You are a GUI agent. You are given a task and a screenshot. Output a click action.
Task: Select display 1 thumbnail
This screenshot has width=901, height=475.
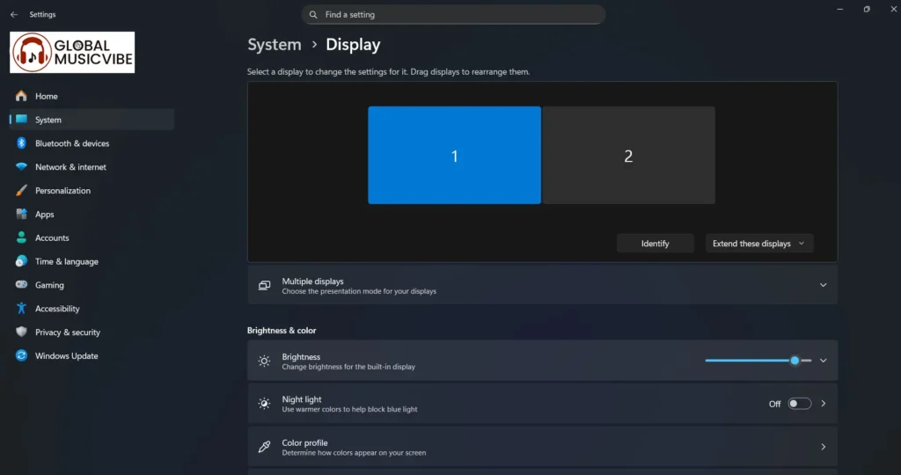click(x=454, y=155)
